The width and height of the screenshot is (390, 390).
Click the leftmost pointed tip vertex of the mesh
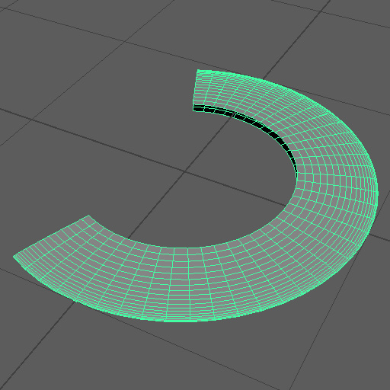tap(14, 257)
